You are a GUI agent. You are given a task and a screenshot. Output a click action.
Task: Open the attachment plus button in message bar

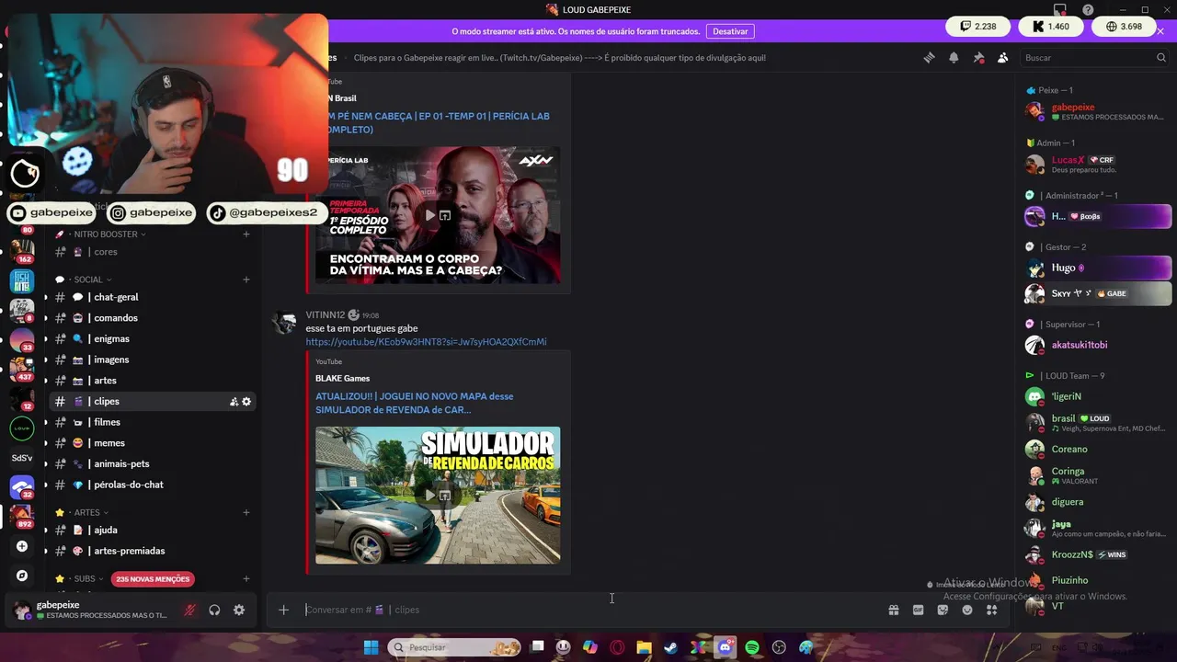(x=283, y=610)
